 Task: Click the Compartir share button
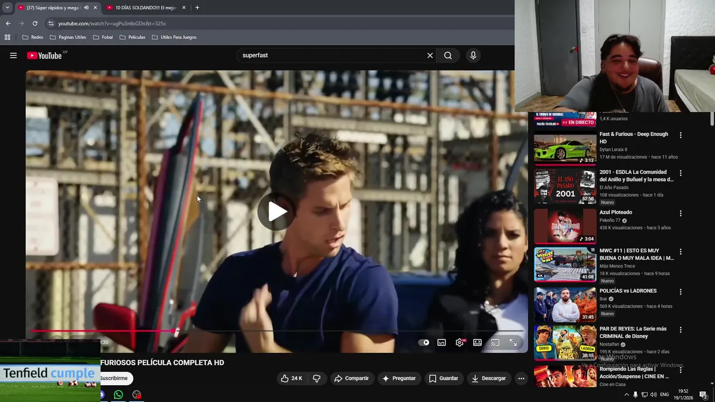(x=351, y=378)
